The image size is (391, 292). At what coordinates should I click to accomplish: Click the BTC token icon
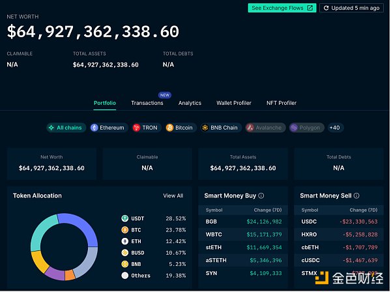(124, 230)
